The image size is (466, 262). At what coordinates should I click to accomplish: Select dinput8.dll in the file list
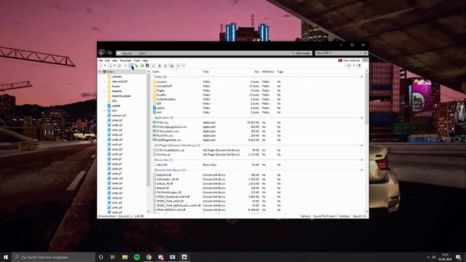162,188
